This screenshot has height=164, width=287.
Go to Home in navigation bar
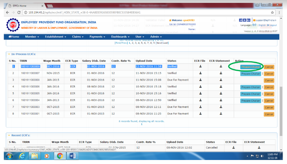14,37
